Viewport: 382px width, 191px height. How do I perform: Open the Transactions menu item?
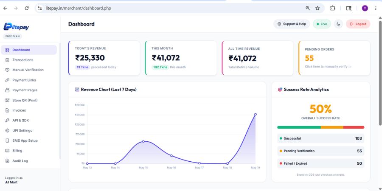tap(29, 60)
